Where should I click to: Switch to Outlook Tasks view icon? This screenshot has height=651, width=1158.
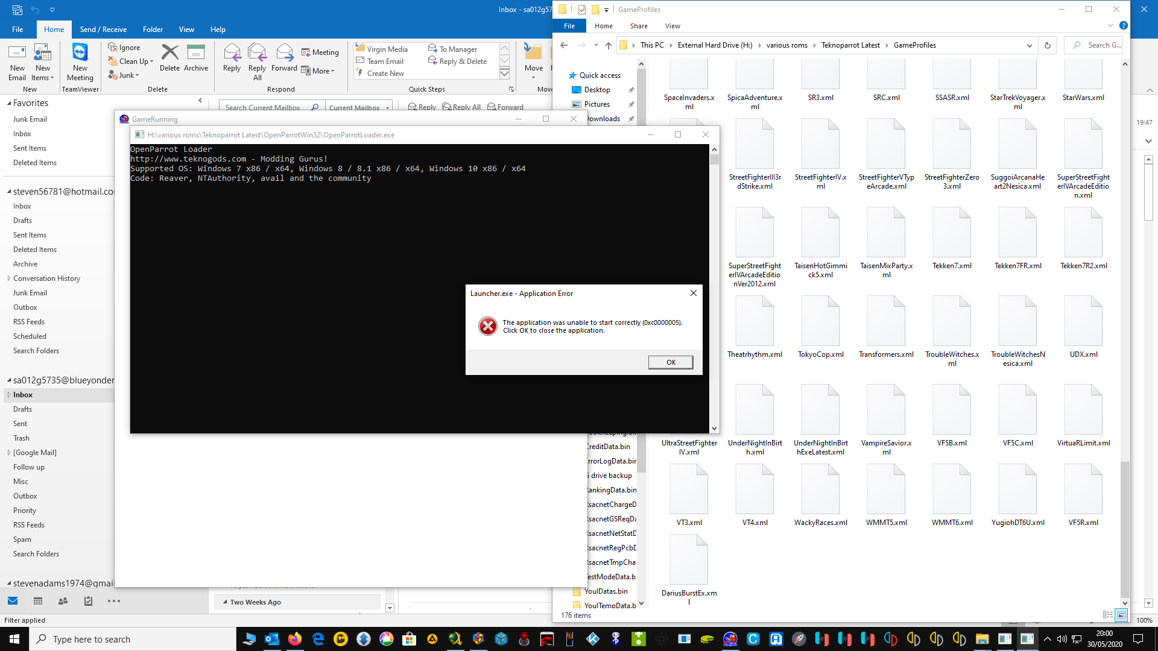[88, 601]
